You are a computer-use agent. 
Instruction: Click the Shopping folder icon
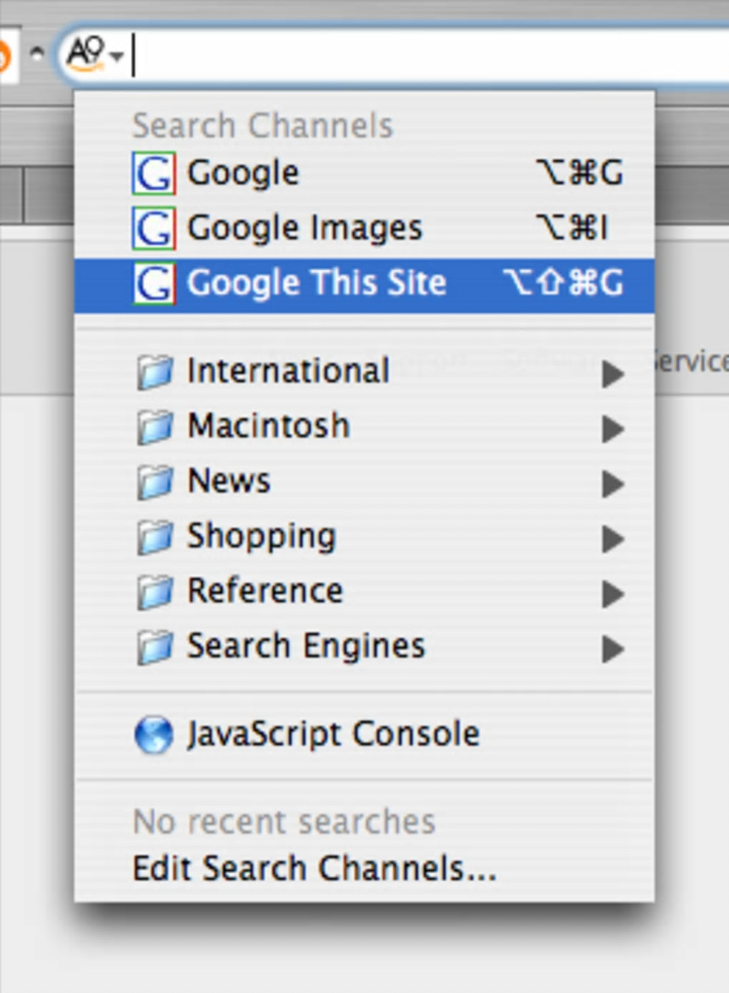coord(155,537)
